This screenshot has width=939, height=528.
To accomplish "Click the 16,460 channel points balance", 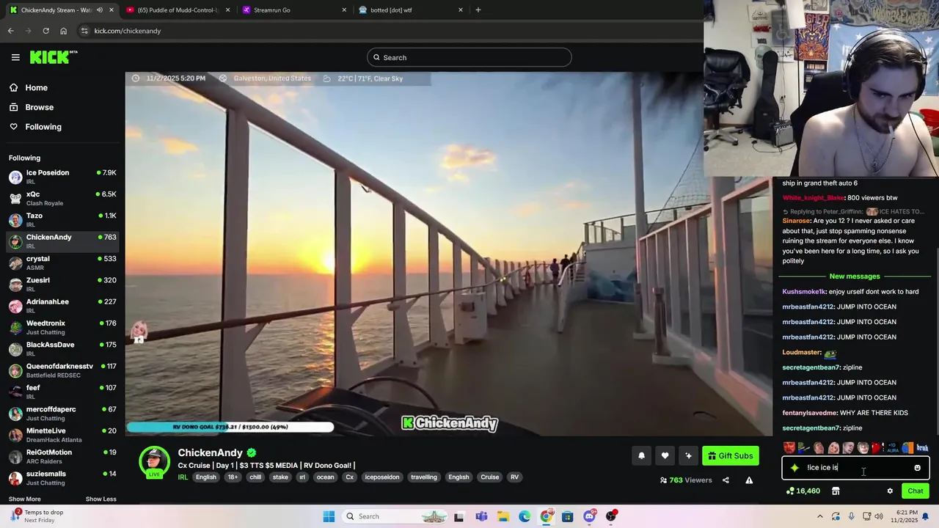I will click(x=803, y=491).
